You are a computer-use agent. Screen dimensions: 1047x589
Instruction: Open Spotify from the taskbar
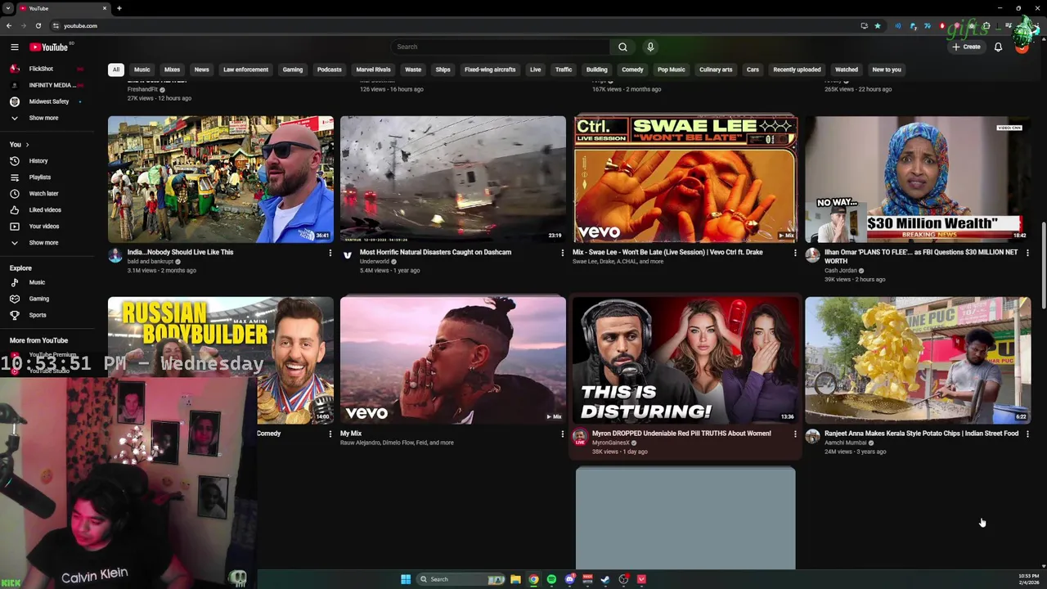[x=551, y=579]
